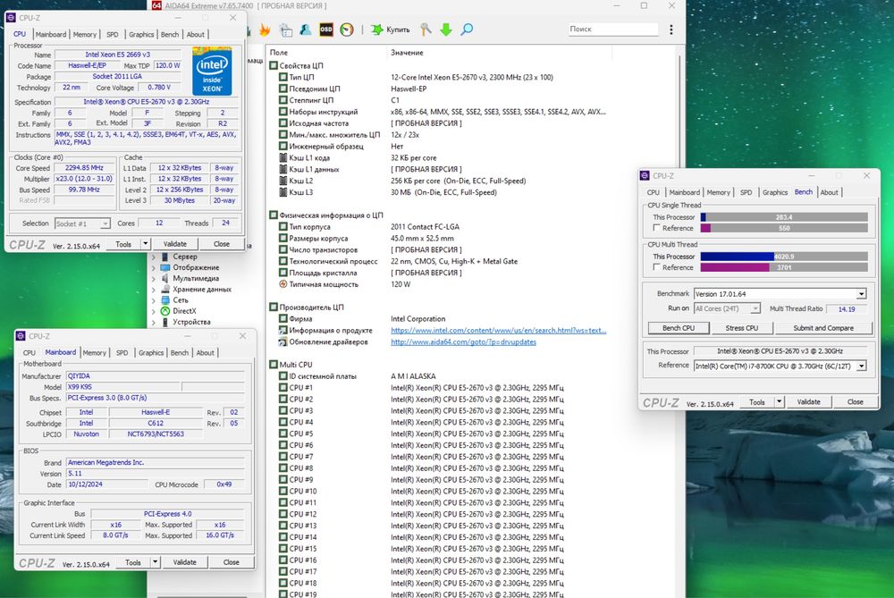Expand the DirectX tree node
This screenshot has width=894, height=598.
click(x=153, y=311)
